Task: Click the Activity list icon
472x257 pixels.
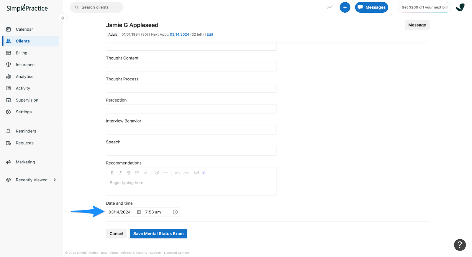Action: point(9,88)
